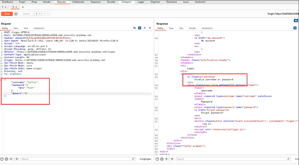Click Send to issue the request
This screenshot has width=299, height=165.
(7, 14)
